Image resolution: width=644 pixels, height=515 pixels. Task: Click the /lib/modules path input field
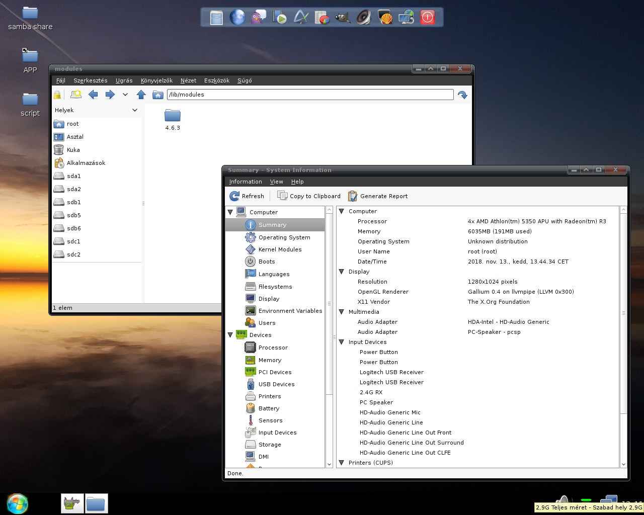coord(310,95)
